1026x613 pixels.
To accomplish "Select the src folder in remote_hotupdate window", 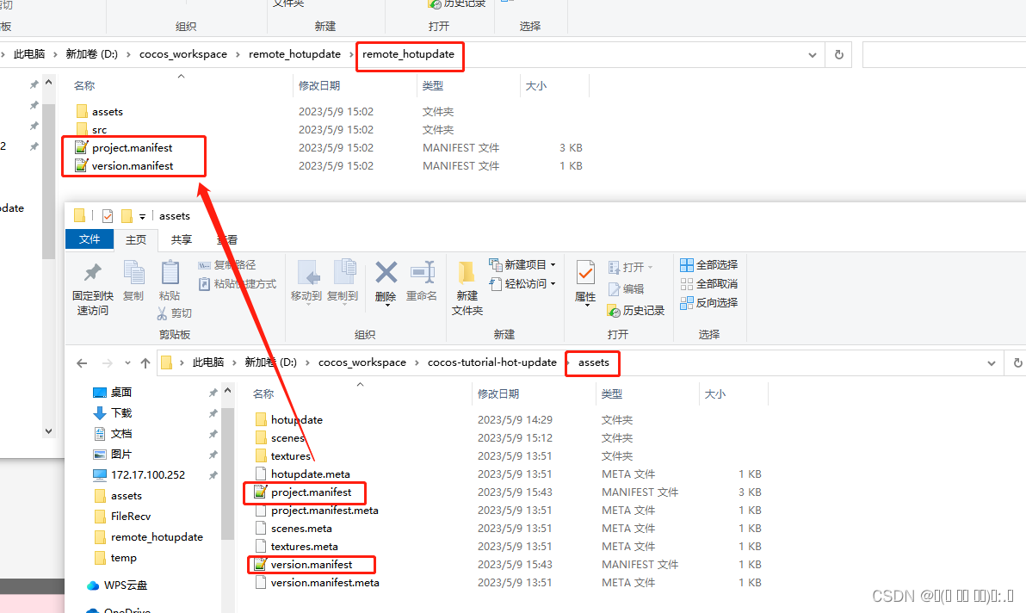I will [x=100, y=130].
